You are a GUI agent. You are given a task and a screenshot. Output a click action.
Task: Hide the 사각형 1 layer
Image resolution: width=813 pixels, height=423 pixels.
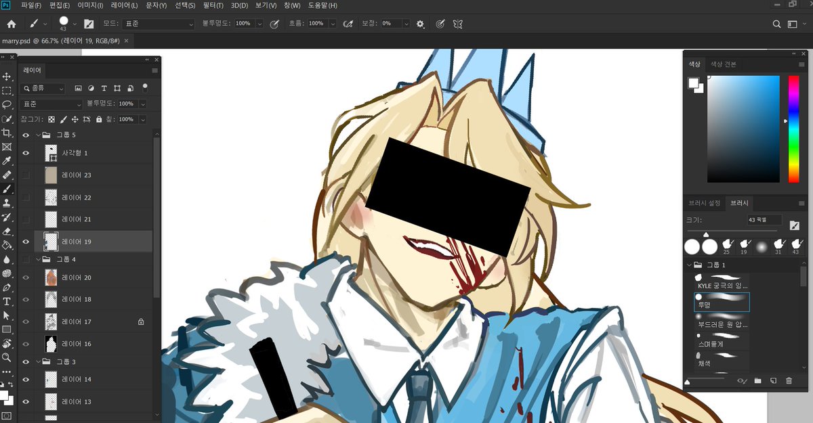tap(26, 153)
